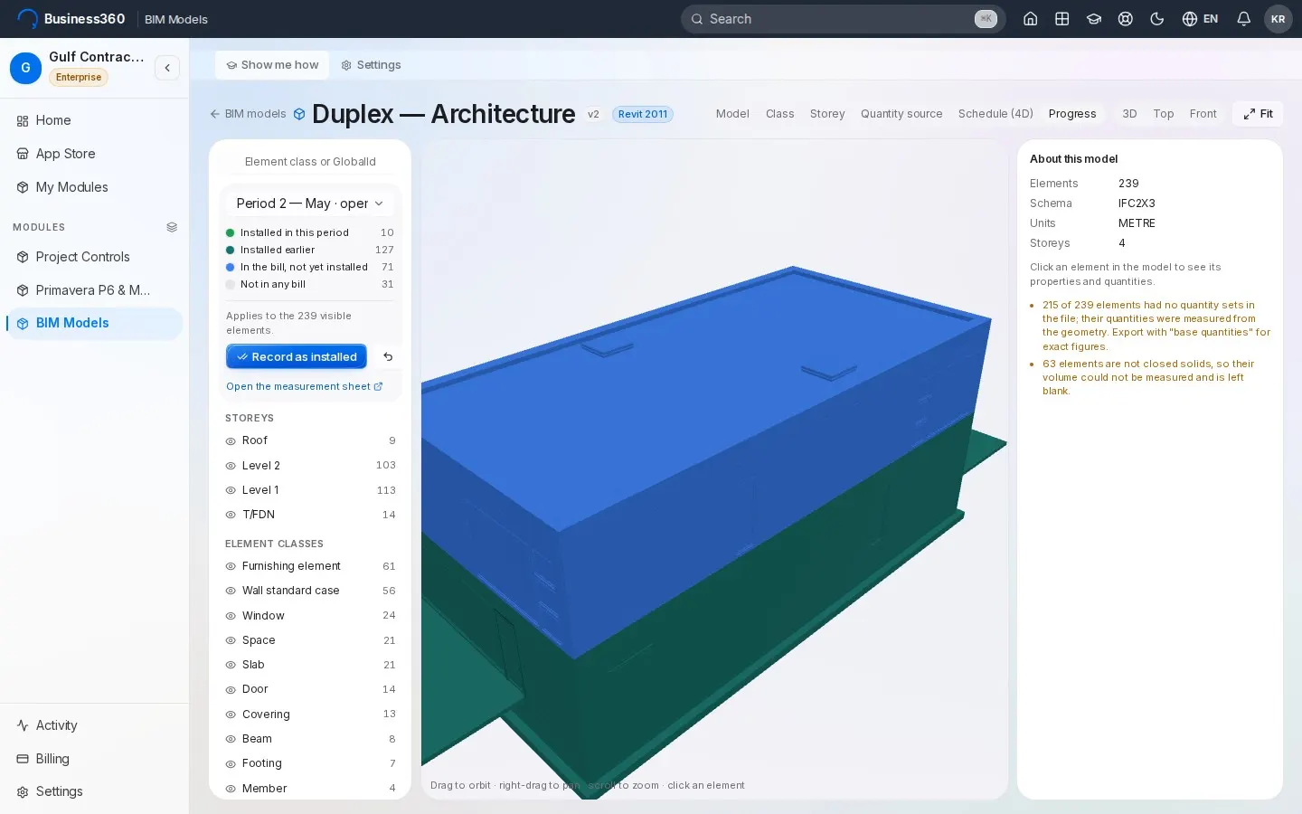Open the apps grid icon
Viewport: 1302px width, 814px height.
tap(1062, 19)
